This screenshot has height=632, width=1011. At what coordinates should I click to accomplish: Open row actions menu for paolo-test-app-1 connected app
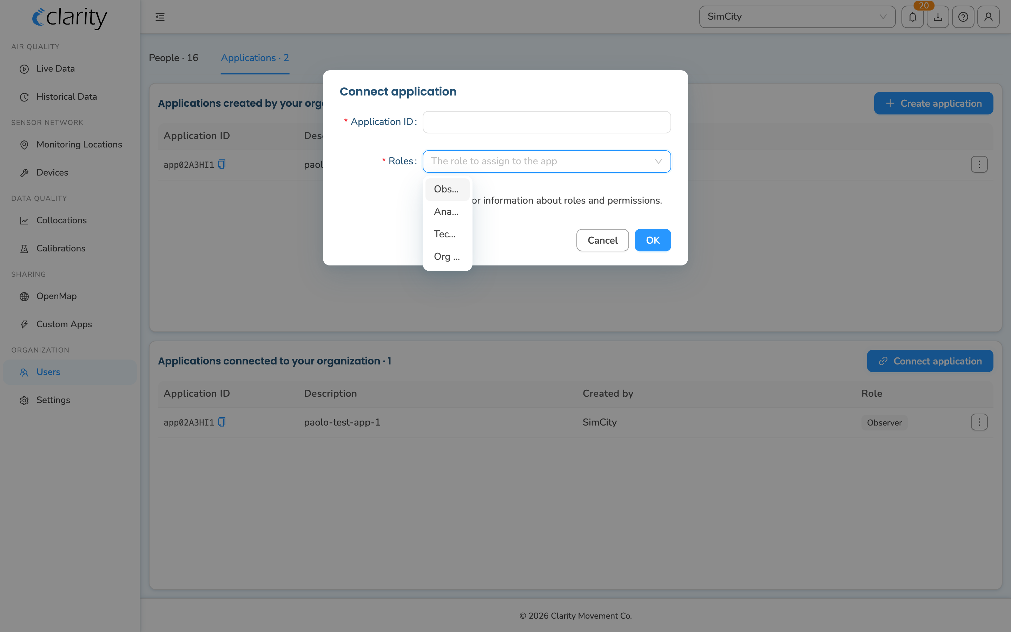point(979,422)
